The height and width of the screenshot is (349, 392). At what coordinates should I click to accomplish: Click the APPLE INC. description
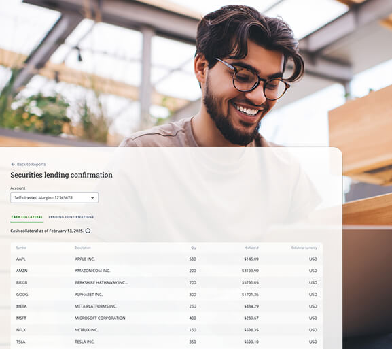[x=85, y=259]
